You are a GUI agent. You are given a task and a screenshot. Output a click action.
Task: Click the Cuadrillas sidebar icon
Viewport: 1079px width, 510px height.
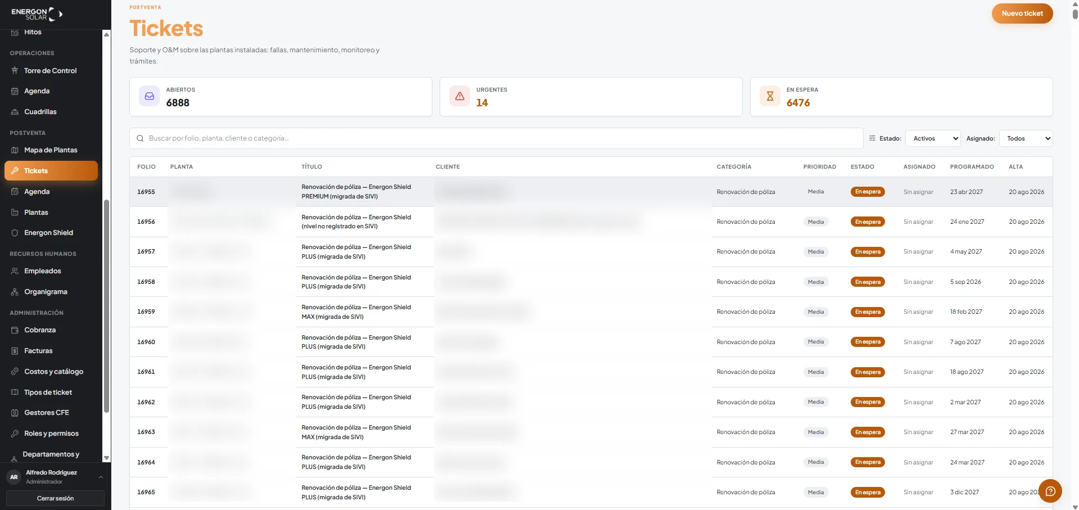click(15, 112)
